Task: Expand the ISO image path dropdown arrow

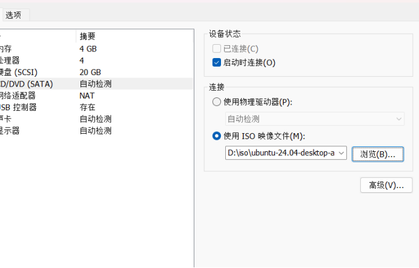Action: [x=341, y=154]
